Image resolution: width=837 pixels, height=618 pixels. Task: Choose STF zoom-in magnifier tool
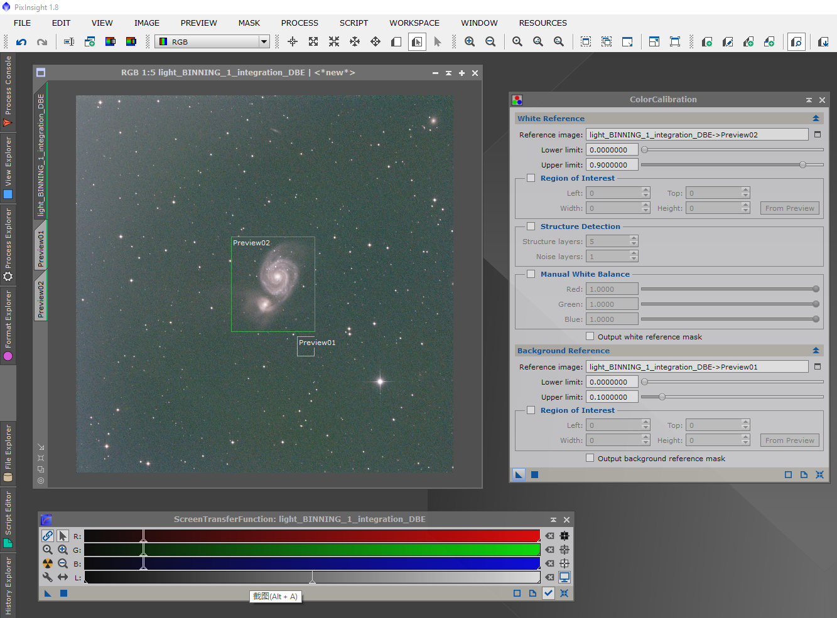pyautogui.click(x=63, y=550)
